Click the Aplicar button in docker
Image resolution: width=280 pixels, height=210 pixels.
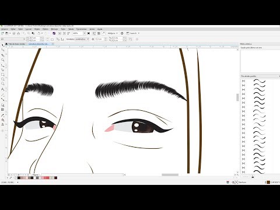(x=246, y=177)
